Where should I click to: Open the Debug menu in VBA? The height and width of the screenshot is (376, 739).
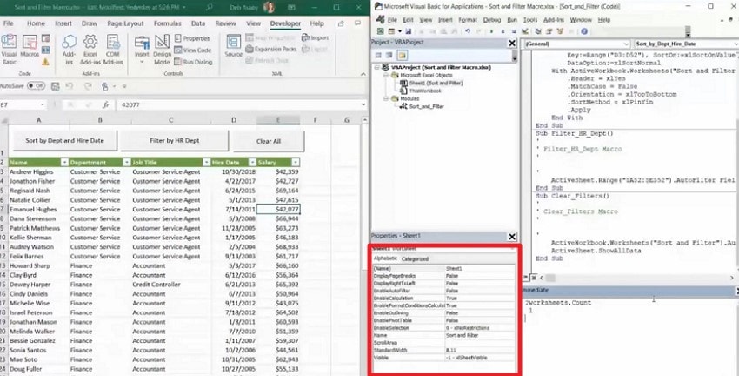coord(492,20)
